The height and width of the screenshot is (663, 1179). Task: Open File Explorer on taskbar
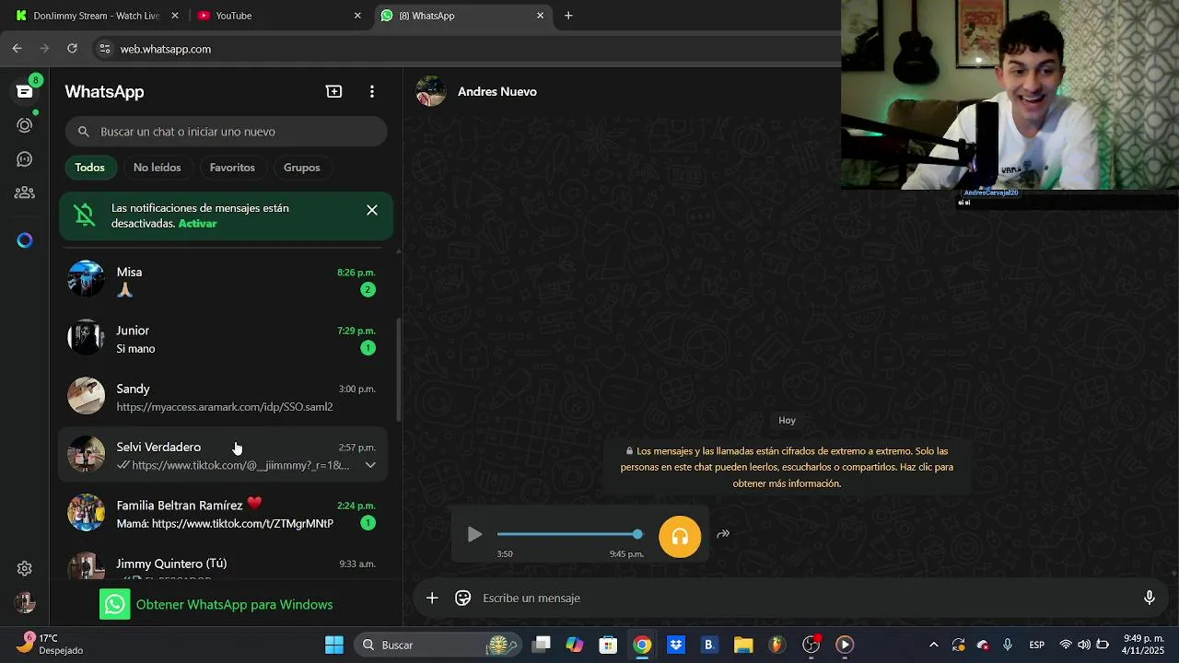(x=743, y=645)
